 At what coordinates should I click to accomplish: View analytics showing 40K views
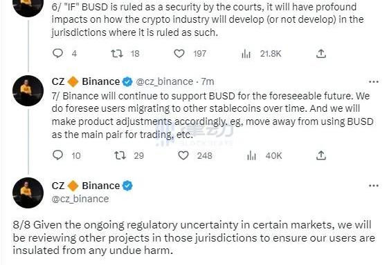coord(251,156)
